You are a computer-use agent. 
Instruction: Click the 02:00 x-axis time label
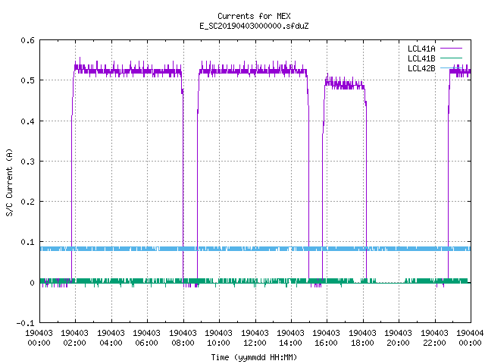74,343
